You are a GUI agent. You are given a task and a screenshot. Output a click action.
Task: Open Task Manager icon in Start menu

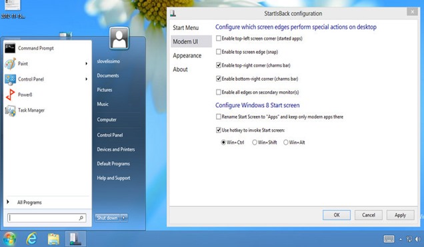[10, 111]
